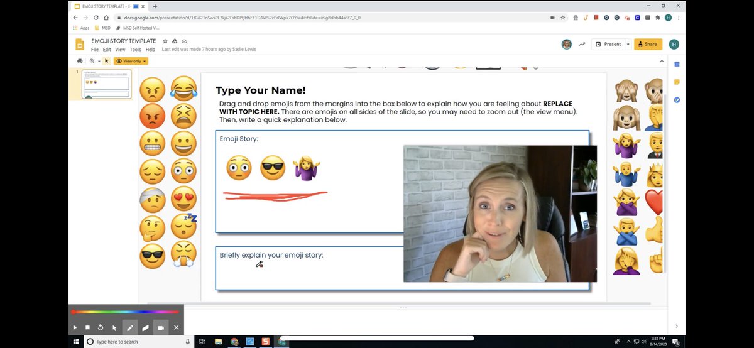
Task: Click the woman facepalm emoji in right margin
Action: [626, 260]
